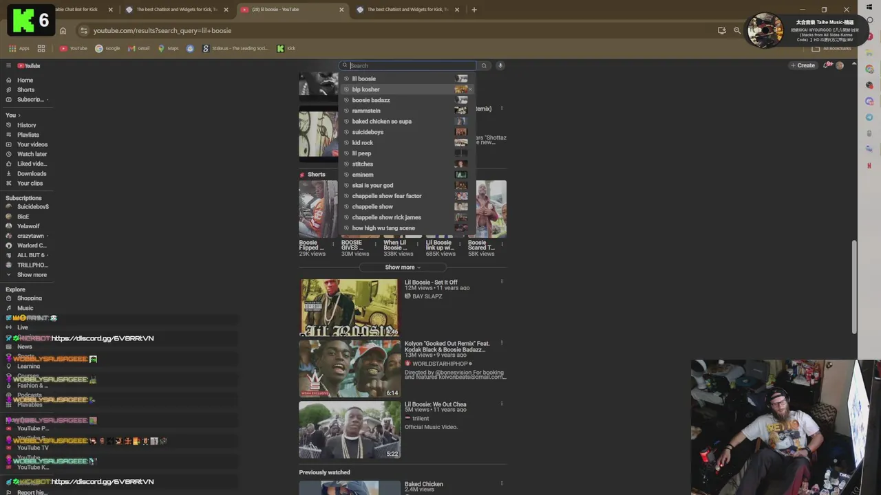Open 'Lil Boosie - Set It Off' thumbnail
This screenshot has height=495, width=881.
(x=349, y=307)
